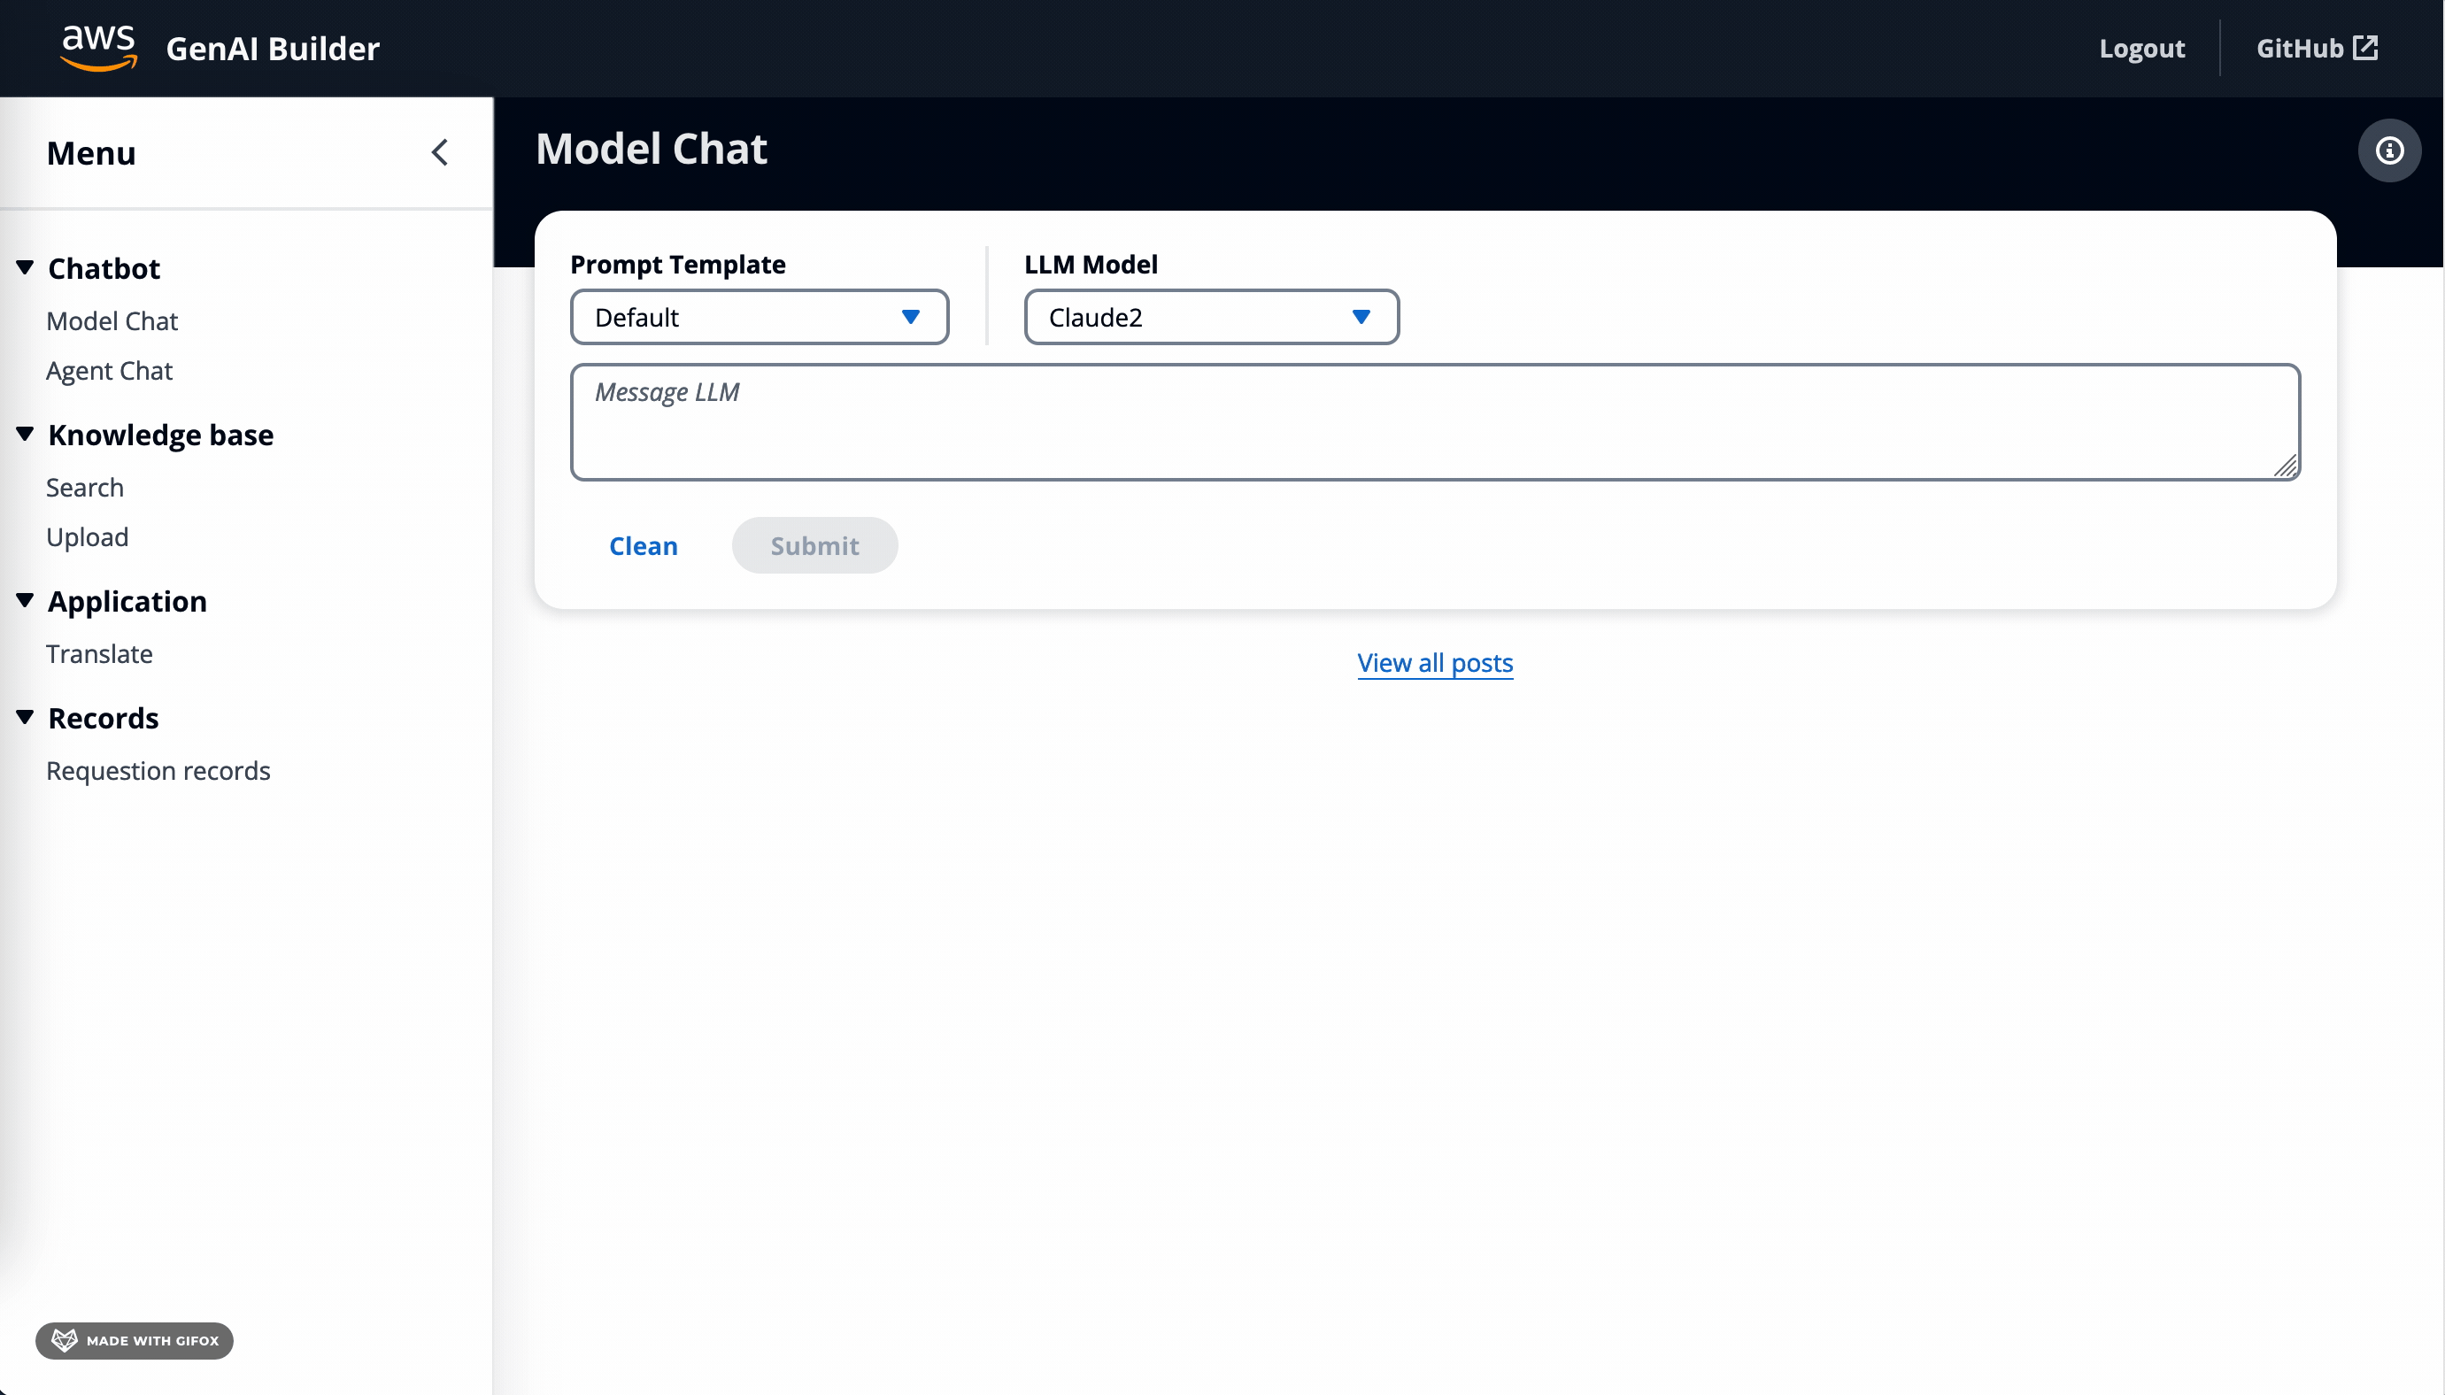Open the Translate application page
Viewport: 2445px width, 1395px height.
point(100,653)
